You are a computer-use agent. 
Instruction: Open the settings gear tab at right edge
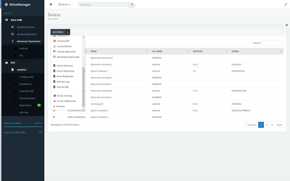click(287, 25)
